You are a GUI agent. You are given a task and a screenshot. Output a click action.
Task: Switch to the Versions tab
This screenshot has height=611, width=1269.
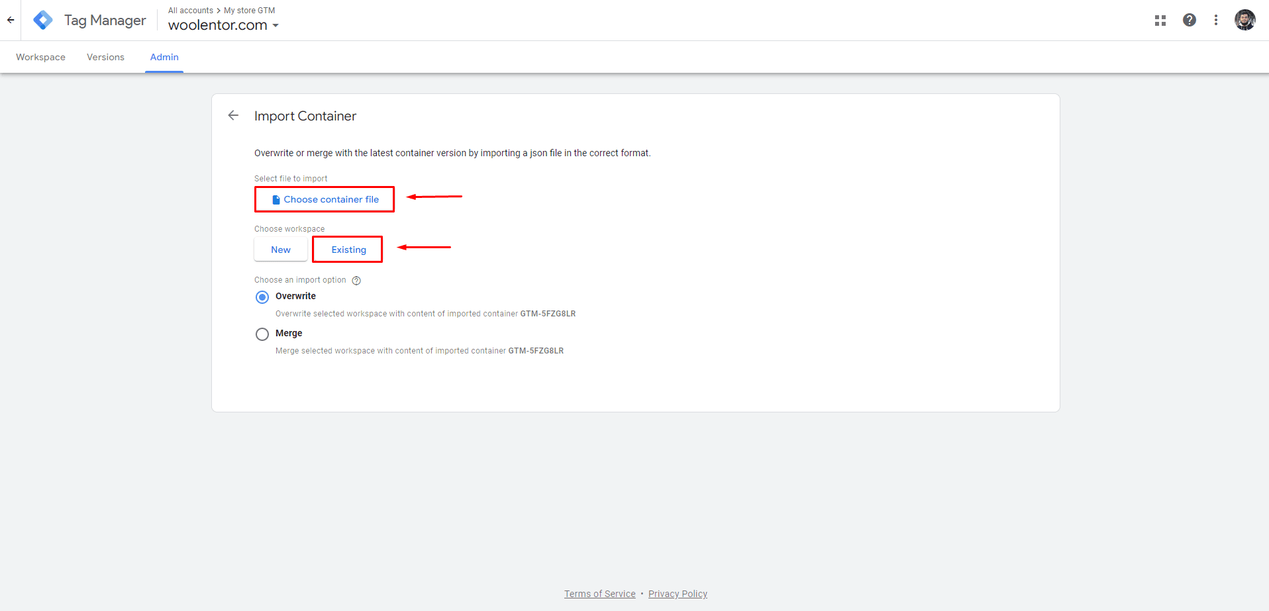(x=105, y=57)
